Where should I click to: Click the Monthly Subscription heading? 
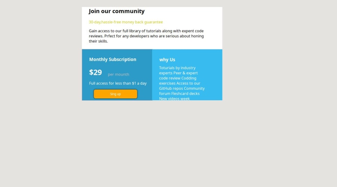coord(113,59)
